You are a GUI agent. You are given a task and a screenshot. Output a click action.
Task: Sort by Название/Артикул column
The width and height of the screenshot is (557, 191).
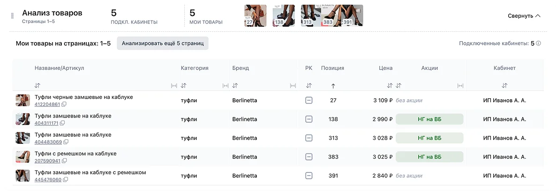38,86
